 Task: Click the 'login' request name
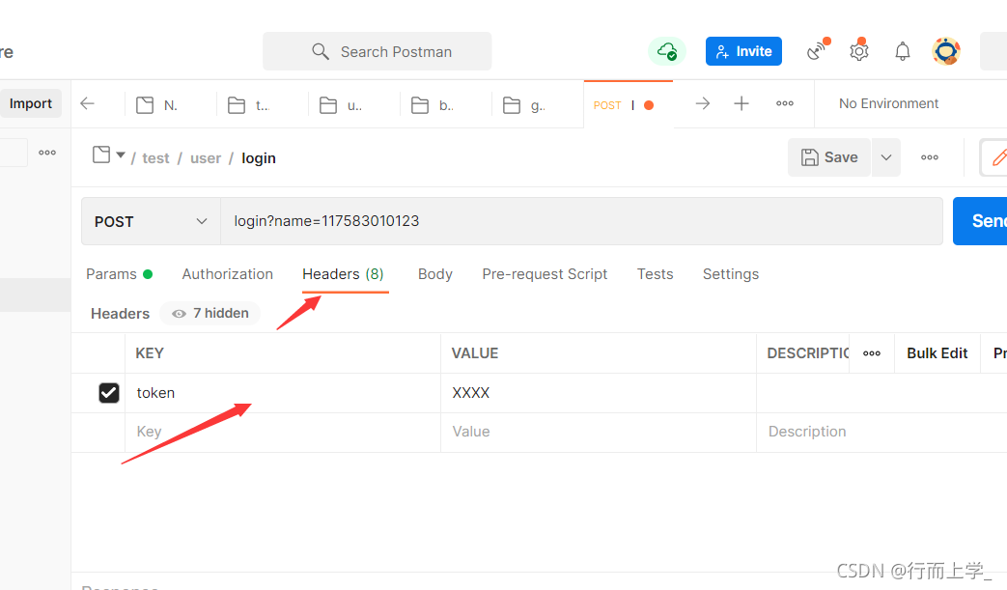(x=259, y=158)
